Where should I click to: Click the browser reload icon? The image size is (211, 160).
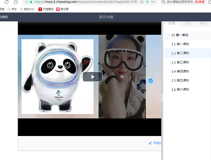coord(7,2)
